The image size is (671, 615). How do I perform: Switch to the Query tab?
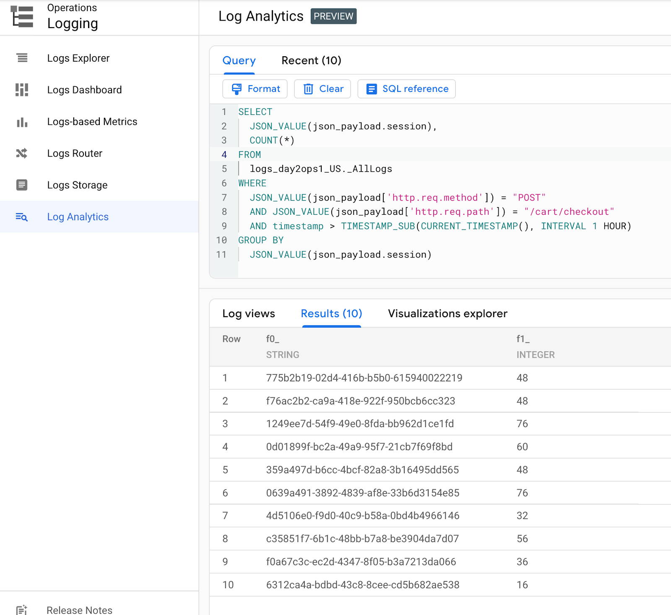239,61
